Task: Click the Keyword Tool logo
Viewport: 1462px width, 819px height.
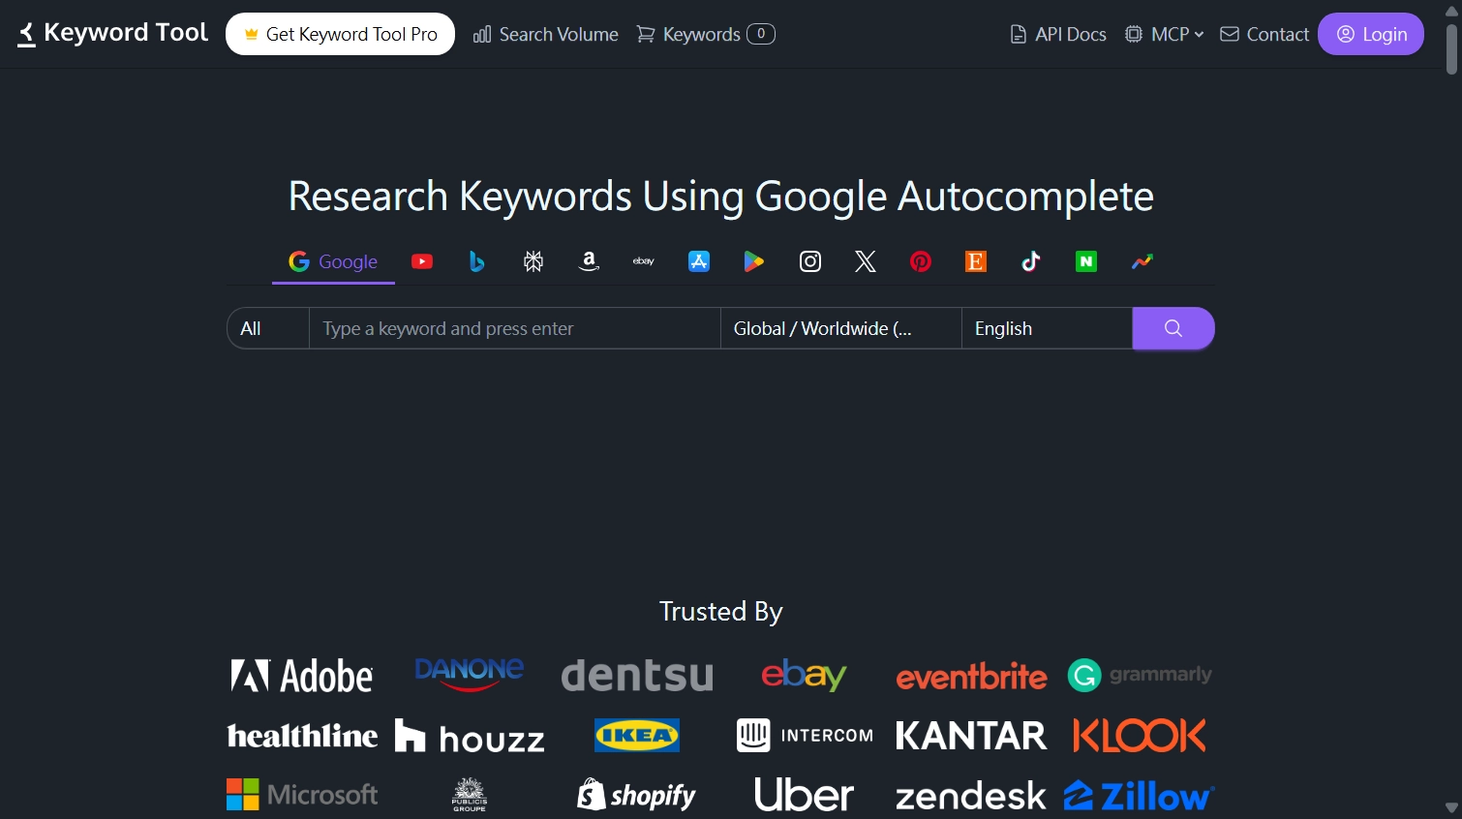Action: pos(112,34)
